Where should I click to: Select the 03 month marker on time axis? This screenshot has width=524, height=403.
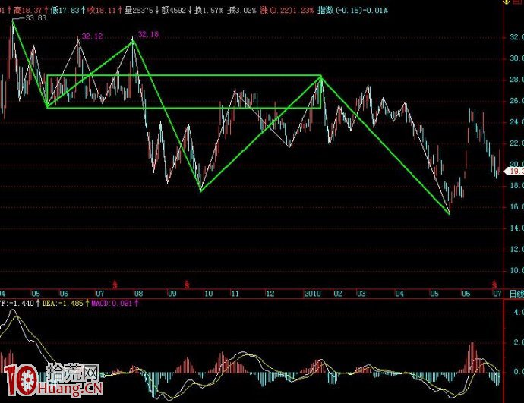[361, 294]
